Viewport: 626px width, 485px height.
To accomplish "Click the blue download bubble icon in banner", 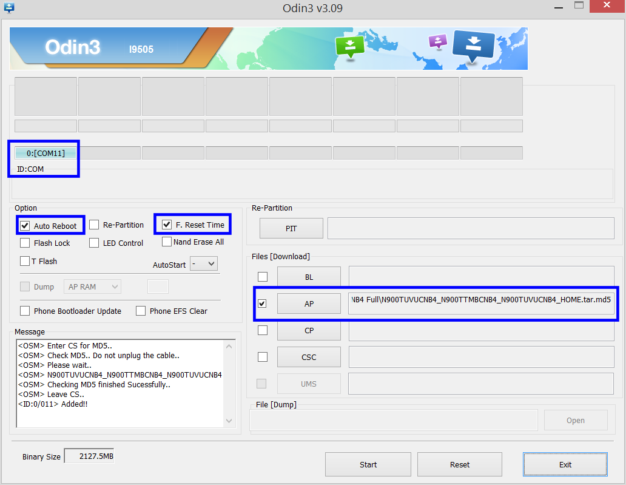I will (x=473, y=44).
